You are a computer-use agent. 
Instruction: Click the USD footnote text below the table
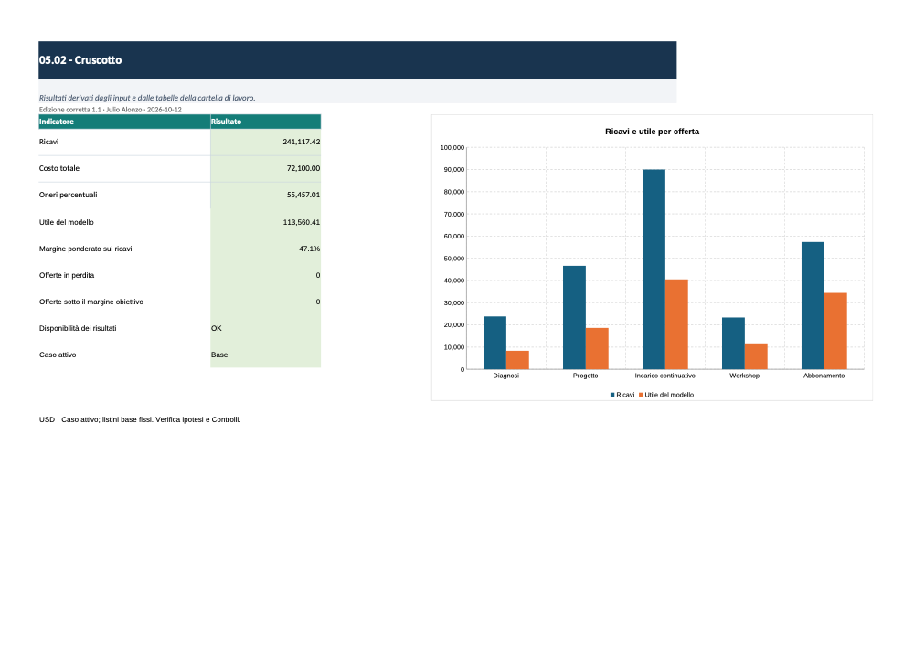140,419
